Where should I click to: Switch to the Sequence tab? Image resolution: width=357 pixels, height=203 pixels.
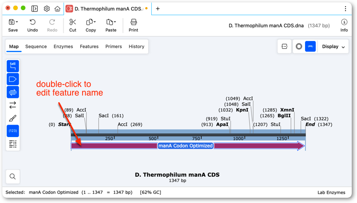click(x=36, y=46)
